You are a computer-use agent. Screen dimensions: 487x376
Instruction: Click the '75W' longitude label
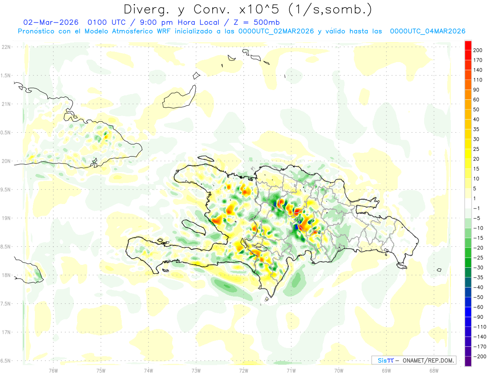101,370
